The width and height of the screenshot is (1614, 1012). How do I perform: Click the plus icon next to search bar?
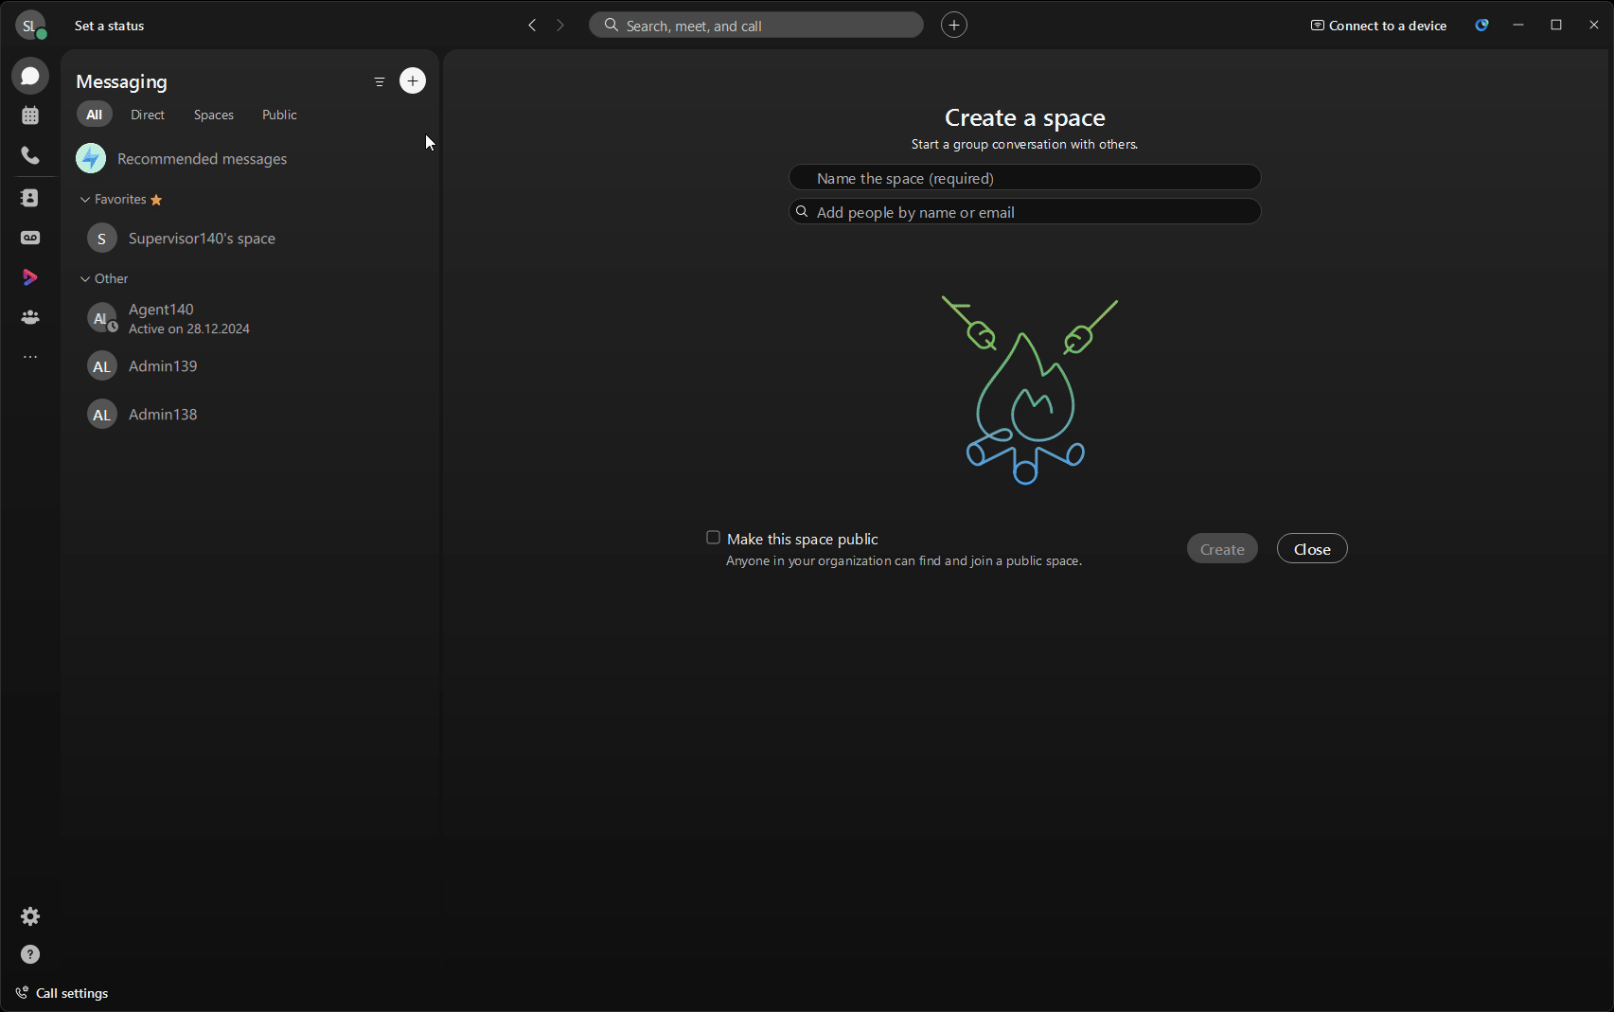coord(954,26)
